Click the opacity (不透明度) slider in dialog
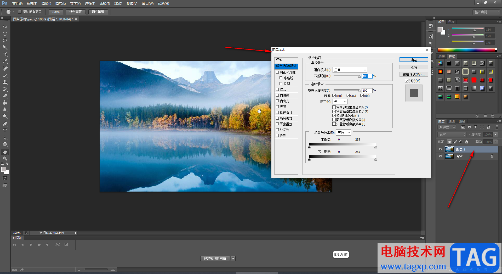Image resolution: width=502 pixels, height=274 pixels. [x=347, y=76]
